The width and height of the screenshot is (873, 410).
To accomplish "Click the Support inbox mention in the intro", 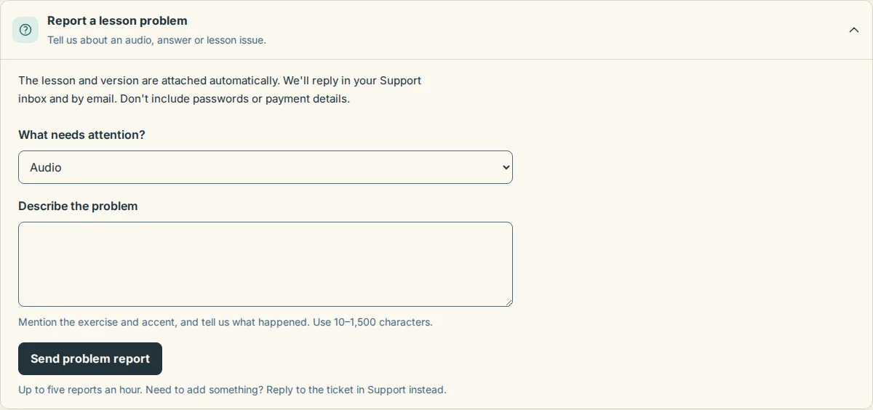I will [x=401, y=80].
